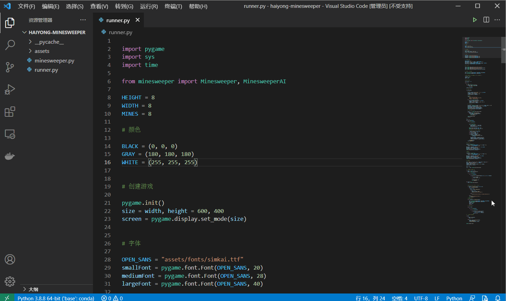This screenshot has height=301, width=506.
Task: Open the Manage gear menu
Action: (x=10, y=282)
